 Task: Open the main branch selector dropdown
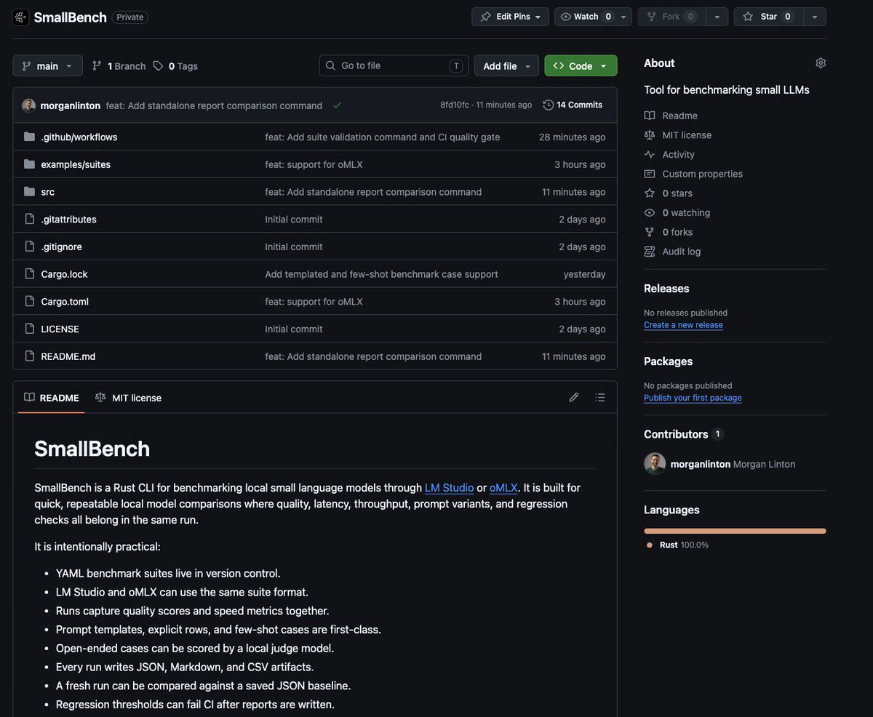pos(47,65)
